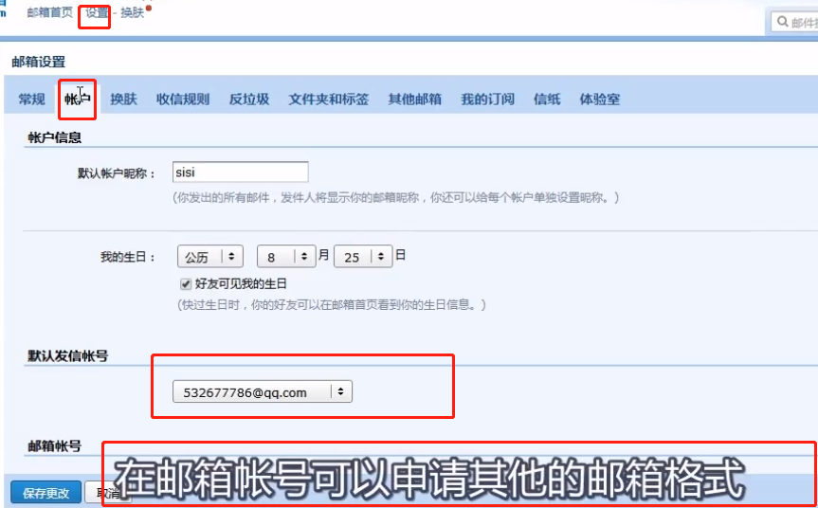Viewport: 818px width, 508px height.
Task: Switch to the 信纸 tab
Action: click(x=547, y=100)
